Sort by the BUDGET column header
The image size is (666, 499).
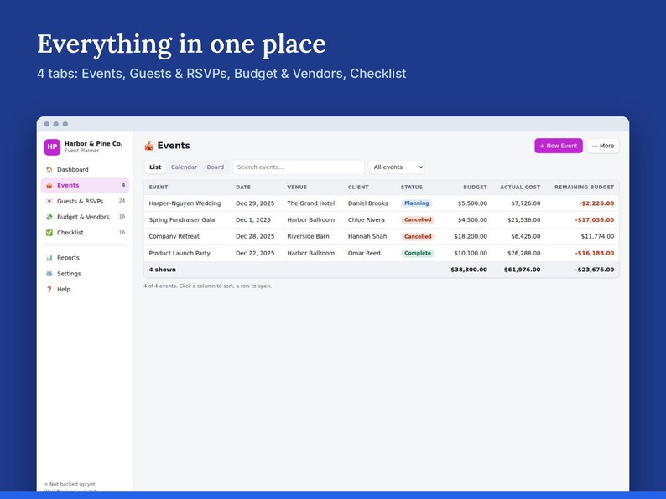coord(475,187)
